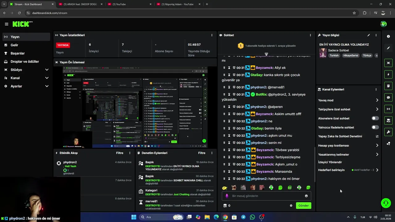Toggle Yalnızca ifadelerle sohbet switch
This screenshot has width=395, height=222.
(375, 127)
